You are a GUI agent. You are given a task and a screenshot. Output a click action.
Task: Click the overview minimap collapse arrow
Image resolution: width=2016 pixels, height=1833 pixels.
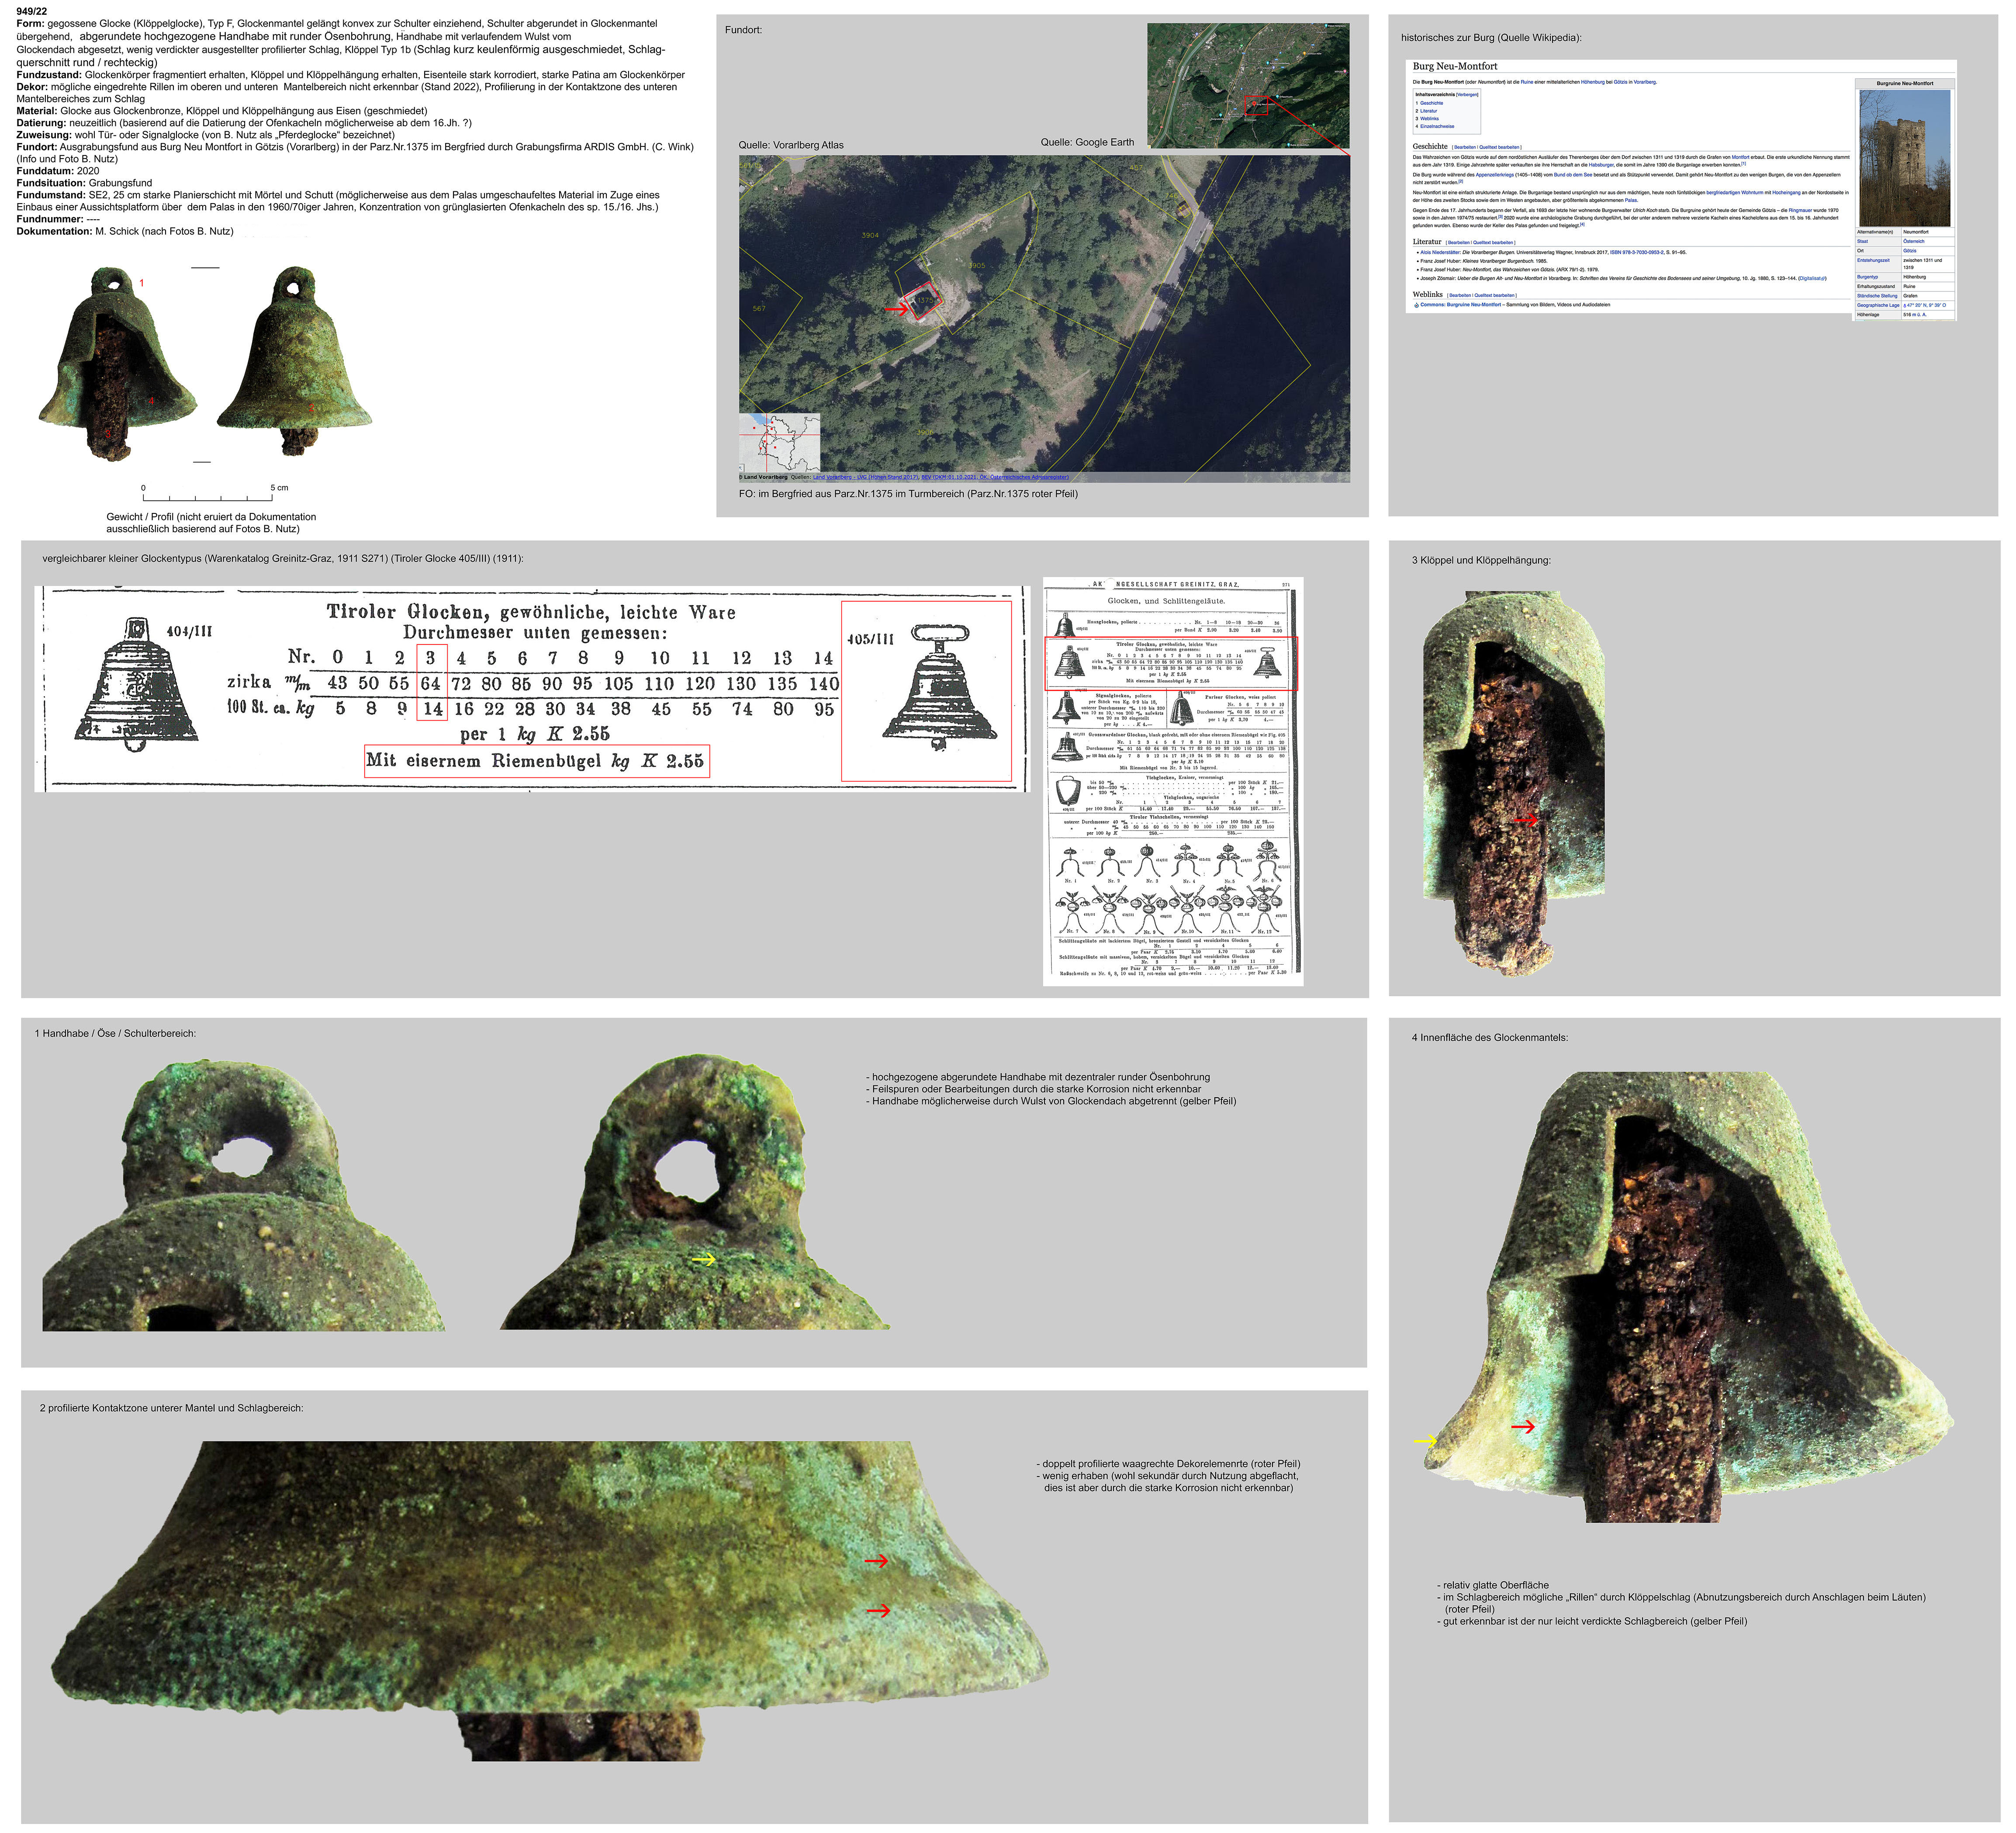point(741,468)
